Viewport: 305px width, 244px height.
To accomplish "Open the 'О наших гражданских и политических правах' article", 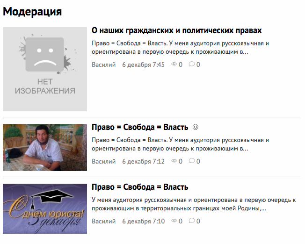I will coord(176,30).
